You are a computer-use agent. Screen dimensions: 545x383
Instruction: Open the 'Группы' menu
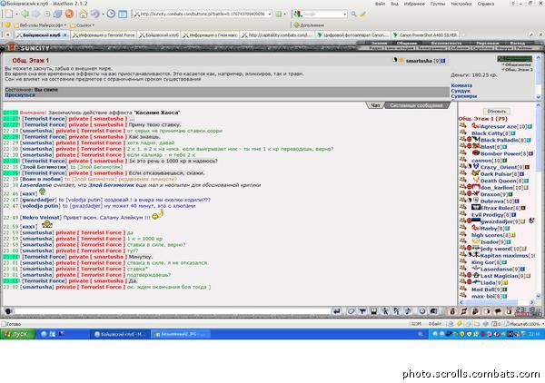point(438,4)
